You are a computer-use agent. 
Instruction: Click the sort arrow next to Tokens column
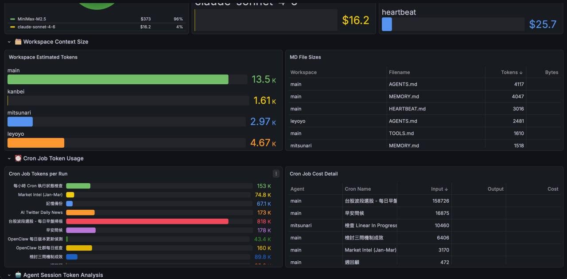point(521,72)
